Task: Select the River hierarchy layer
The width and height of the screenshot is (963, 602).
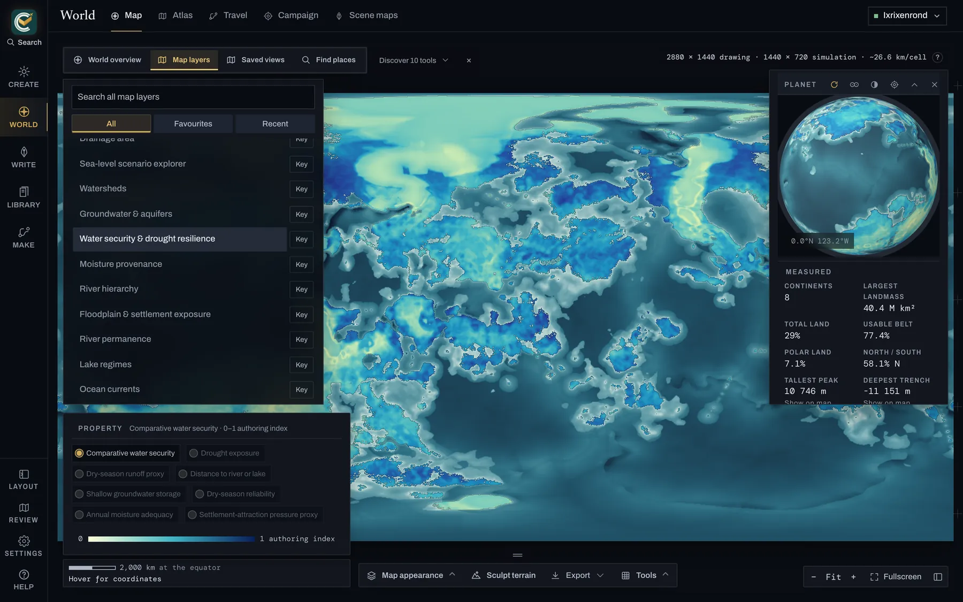Action: [180, 289]
